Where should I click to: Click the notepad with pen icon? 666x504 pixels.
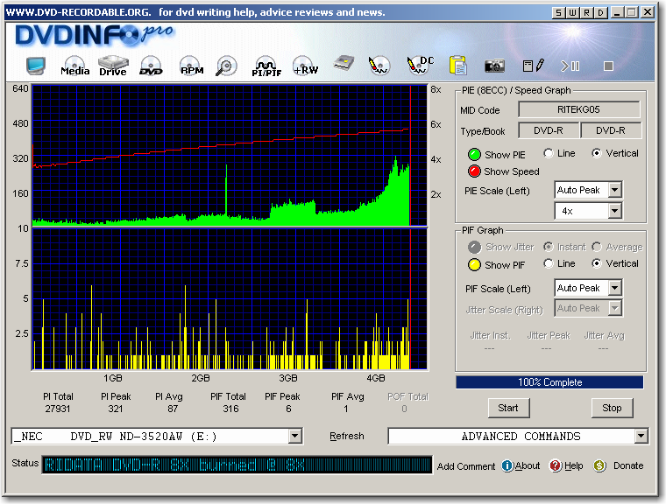point(533,66)
